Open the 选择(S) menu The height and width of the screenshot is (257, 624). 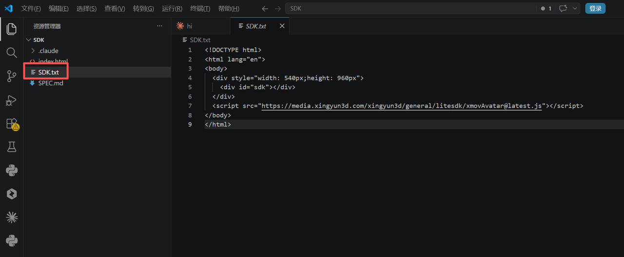coord(86,9)
